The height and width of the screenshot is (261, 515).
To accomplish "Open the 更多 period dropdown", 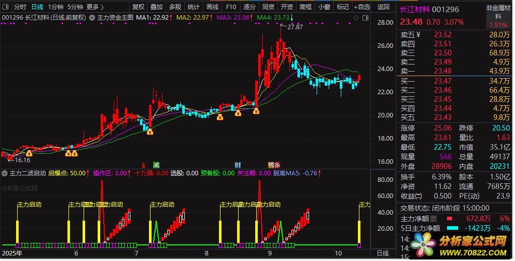I will click(x=95, y=7).
